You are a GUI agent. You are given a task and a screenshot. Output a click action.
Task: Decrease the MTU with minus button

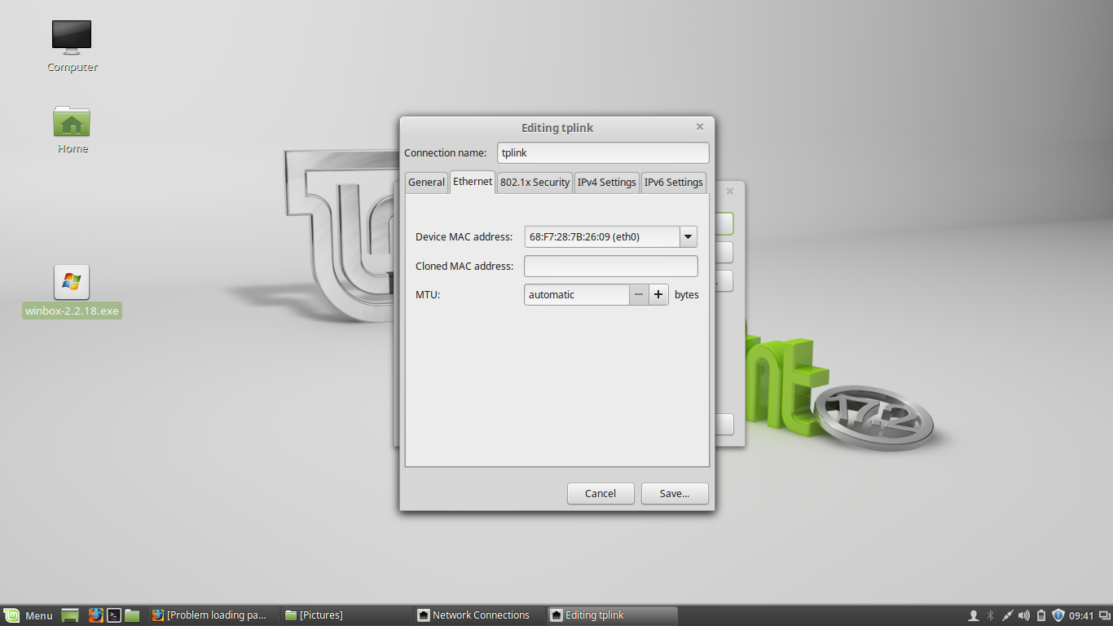639,294
